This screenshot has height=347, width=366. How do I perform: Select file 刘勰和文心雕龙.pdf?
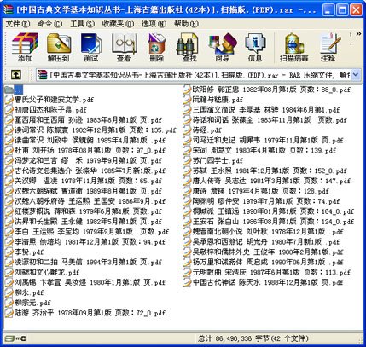(x=42, y=273)
